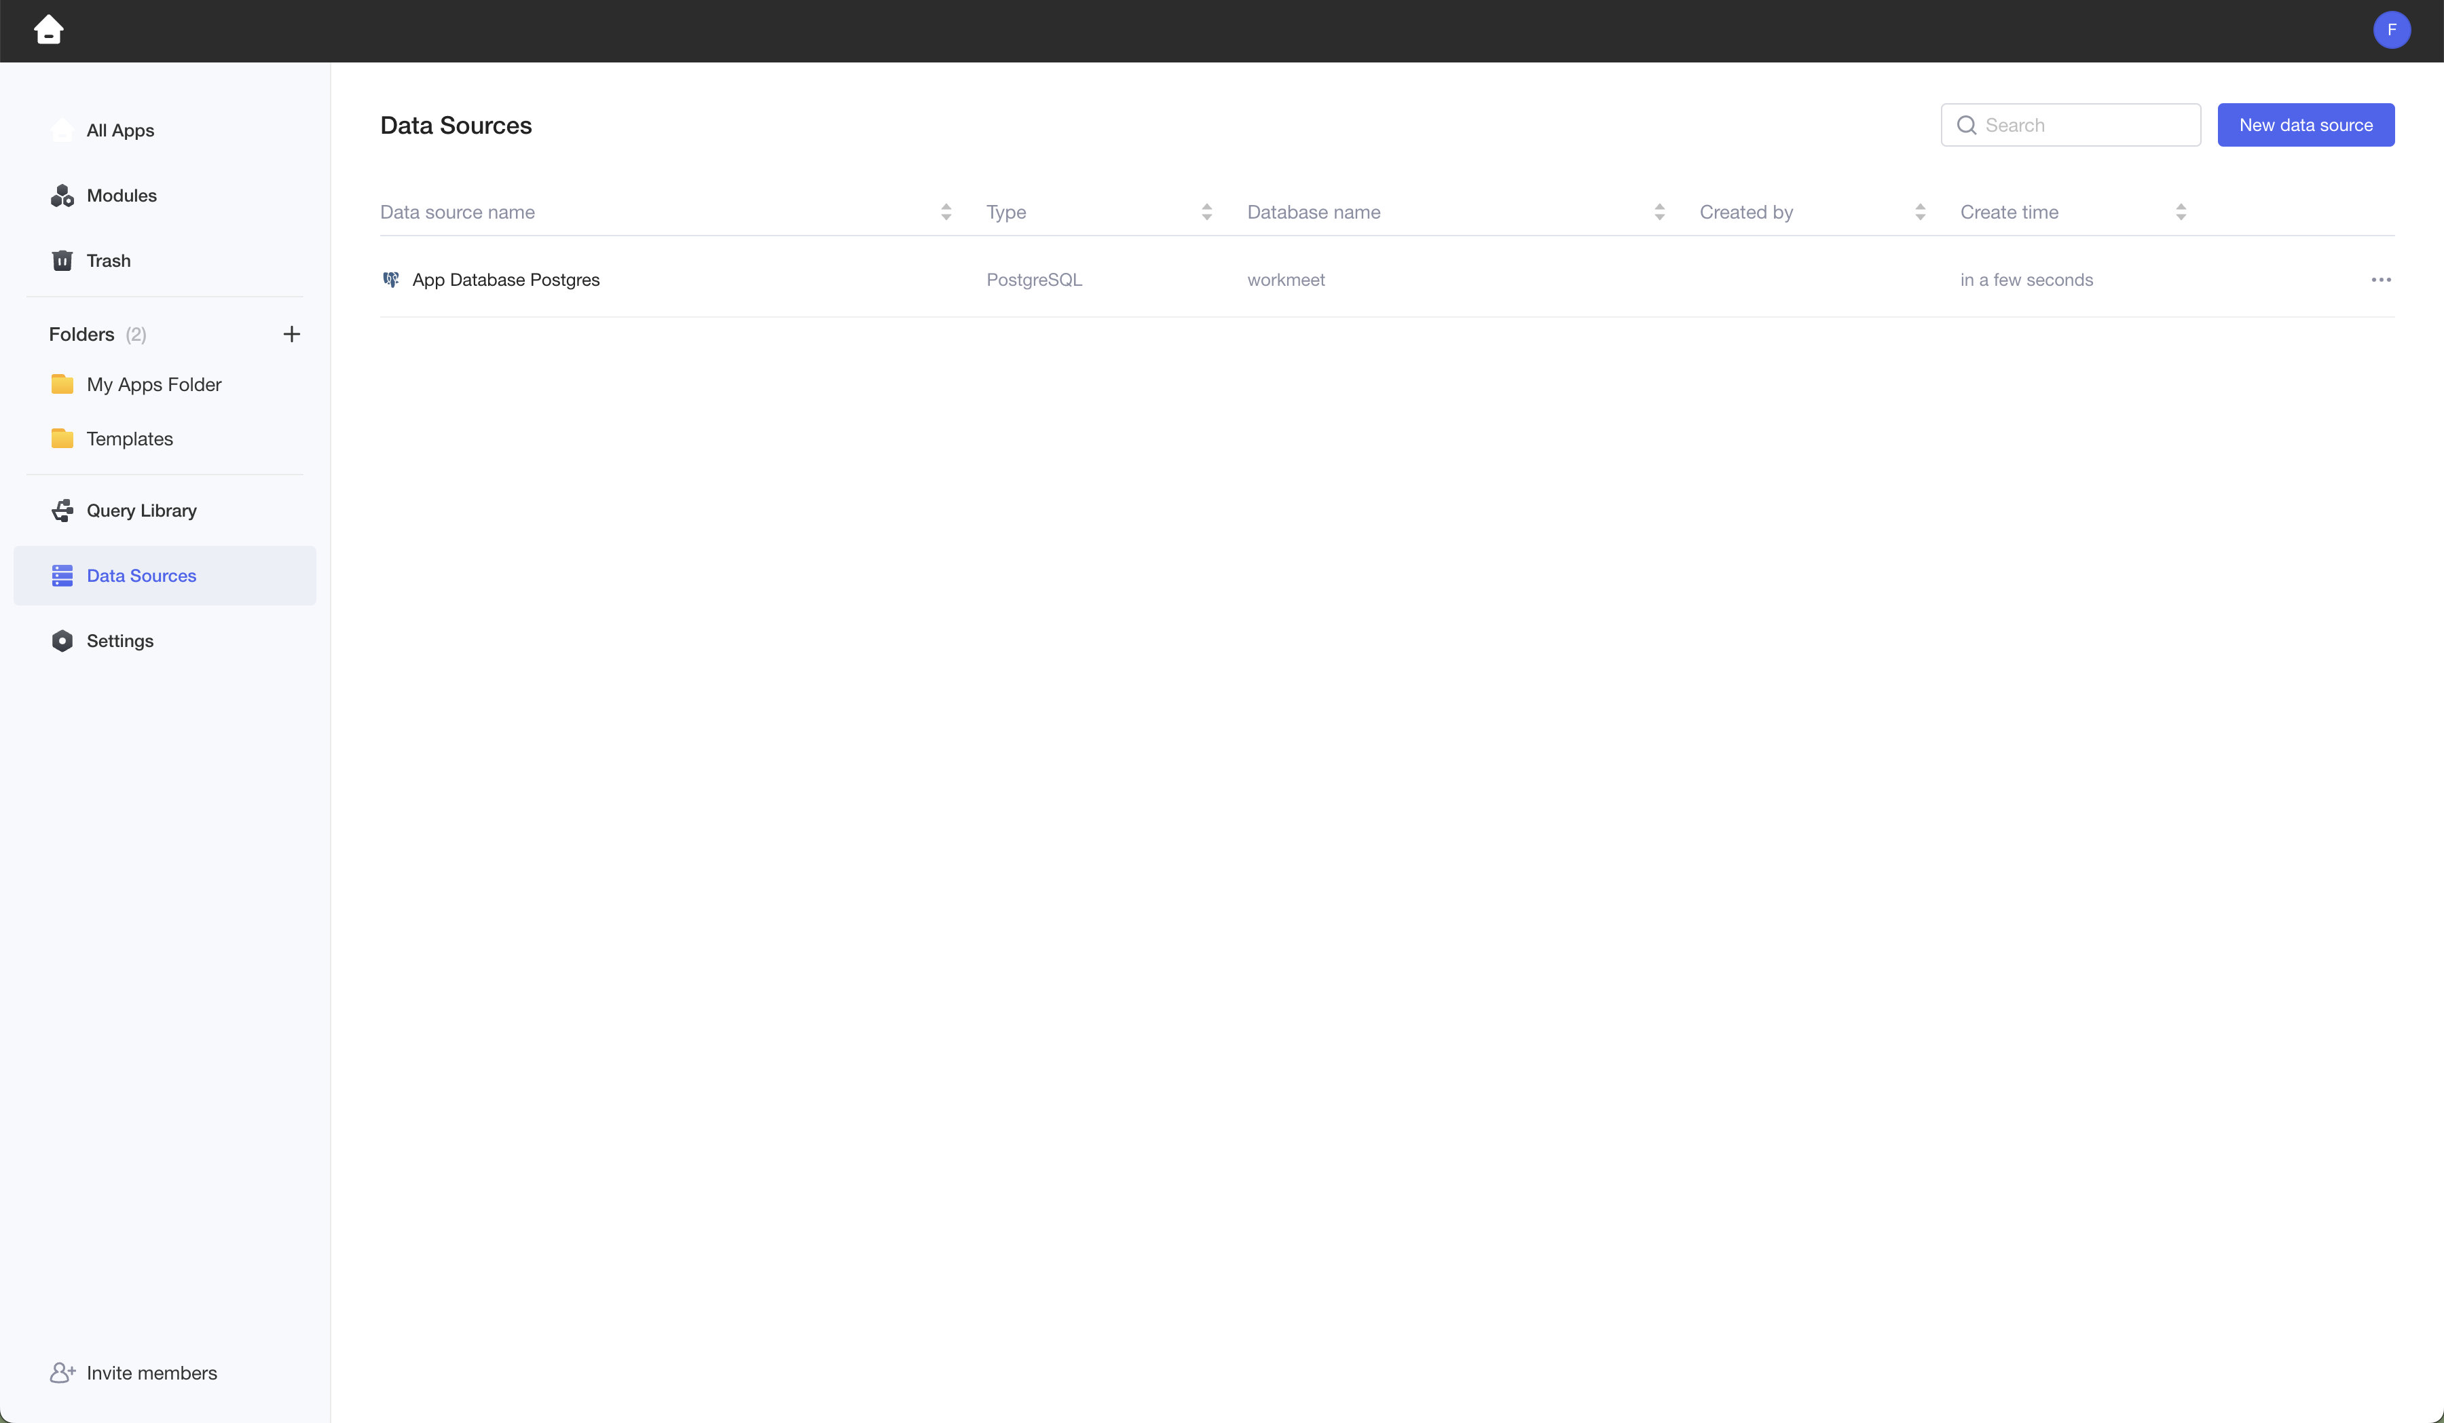Screen dimensions: 2444x1423
Task: Go to All Apps
Action: coord(120,131)
